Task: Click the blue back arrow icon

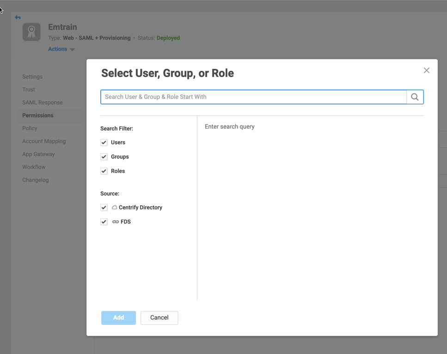Action: (18, 18)
